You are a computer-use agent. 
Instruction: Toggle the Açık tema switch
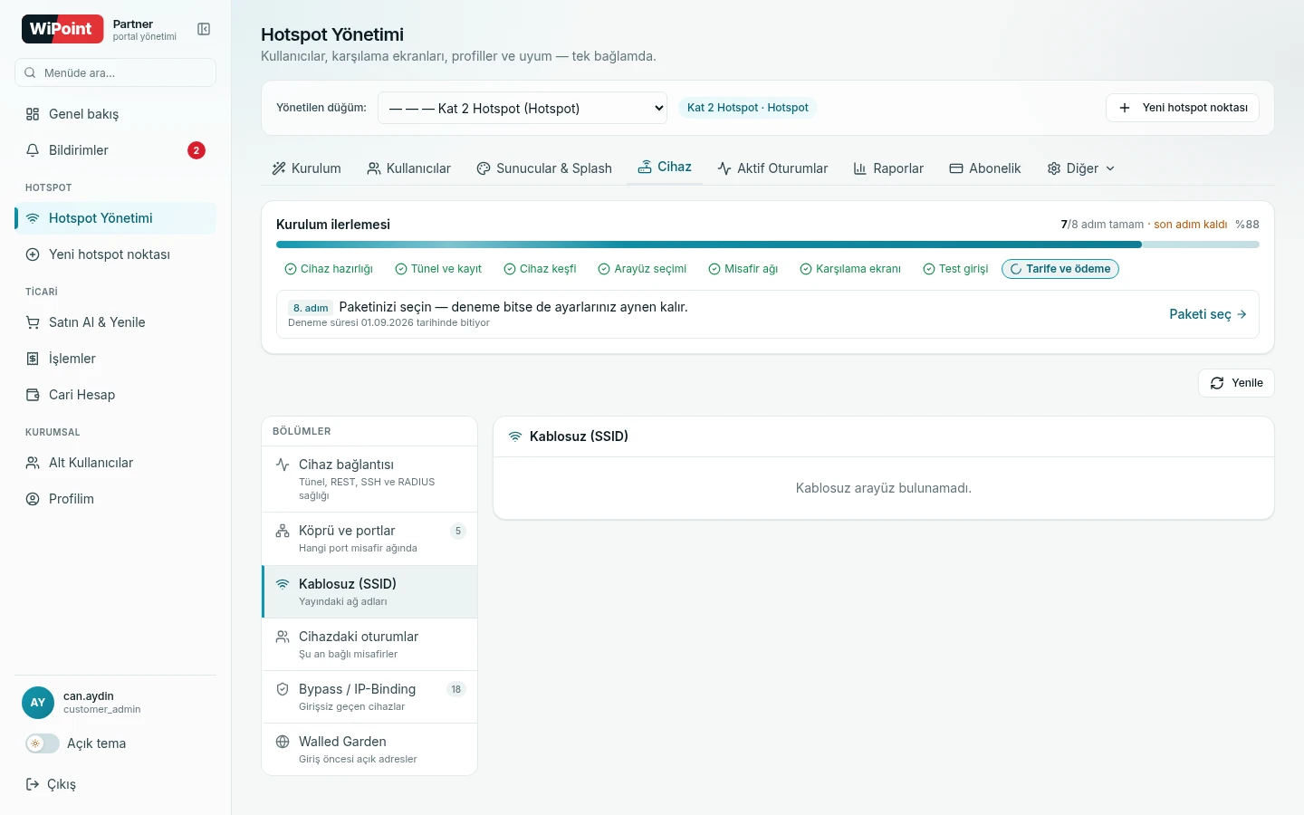coord(42,743)
